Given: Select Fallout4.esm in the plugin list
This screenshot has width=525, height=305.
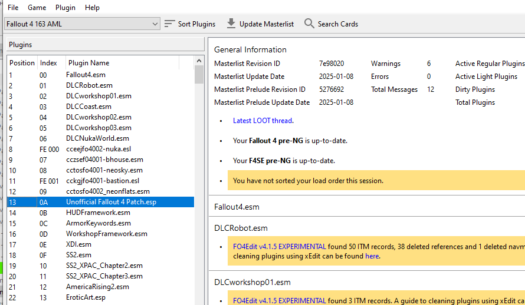Looking at the screenshot, I should tap(86, 75).
